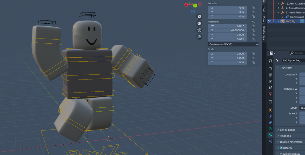Open the Tool properties tab (wrench and screwdriver)
The width and height of the screenshot is (305, 155).
coord(270,61)
